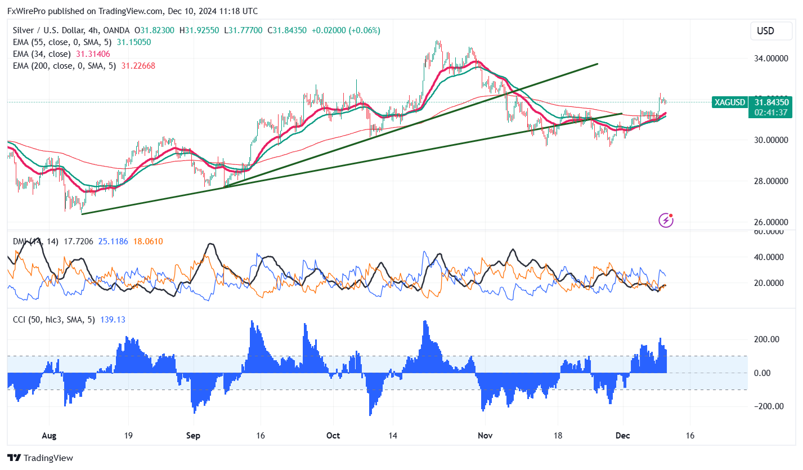803x470 pixels.
Task: Click the 18 date label on time axis
Action: point(557,436)
